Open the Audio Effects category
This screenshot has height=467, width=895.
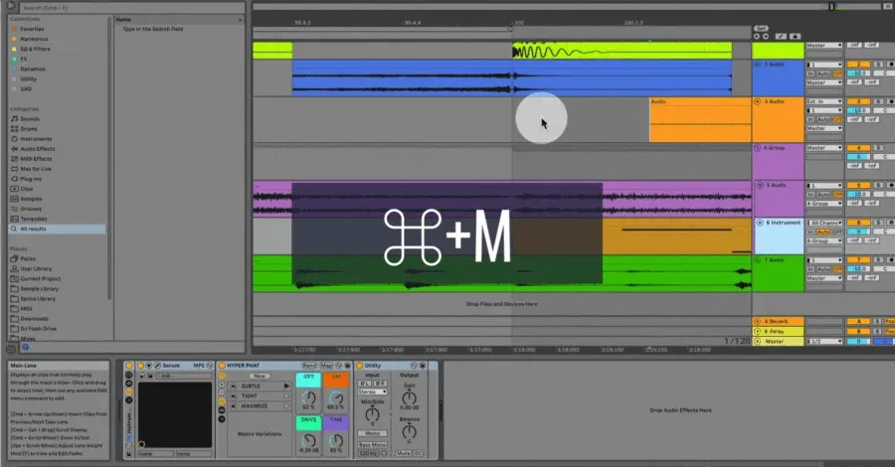[38, 149]
